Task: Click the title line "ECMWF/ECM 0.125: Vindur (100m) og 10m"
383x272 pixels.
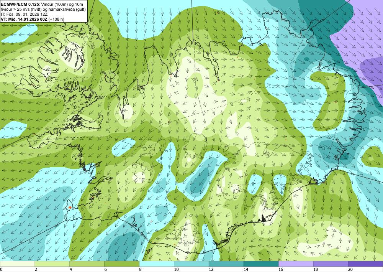Action: tap(42, 4)
